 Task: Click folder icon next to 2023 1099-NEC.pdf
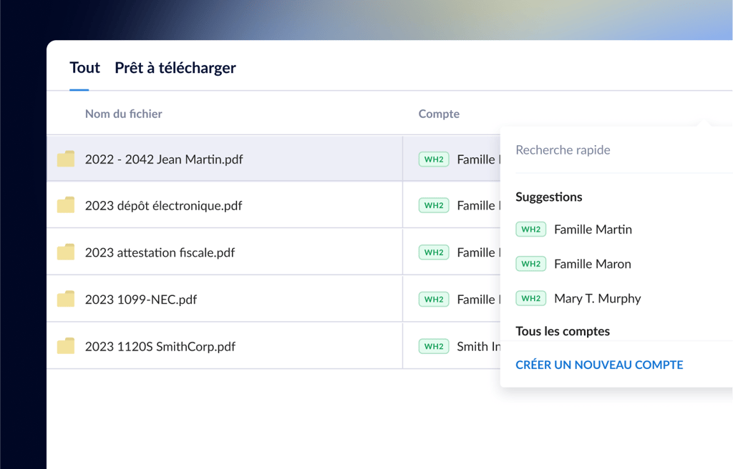coord(66,300)
